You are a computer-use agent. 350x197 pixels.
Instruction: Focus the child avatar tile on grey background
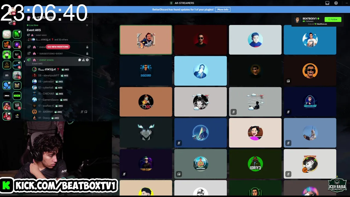coord(255,40)
